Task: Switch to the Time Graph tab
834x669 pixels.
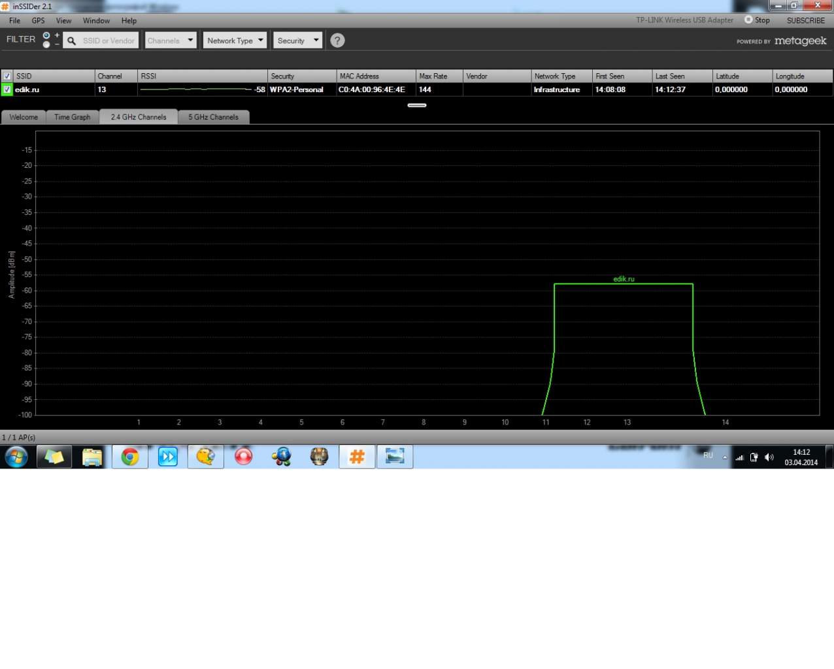Action: click(x=72, y=117)
